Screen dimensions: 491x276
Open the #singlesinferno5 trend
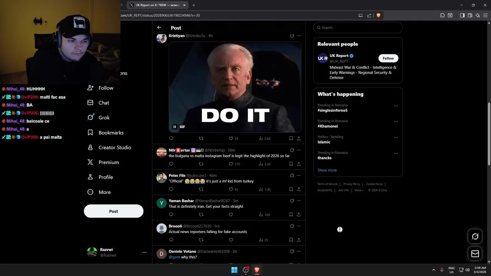[x=333, y=110]
